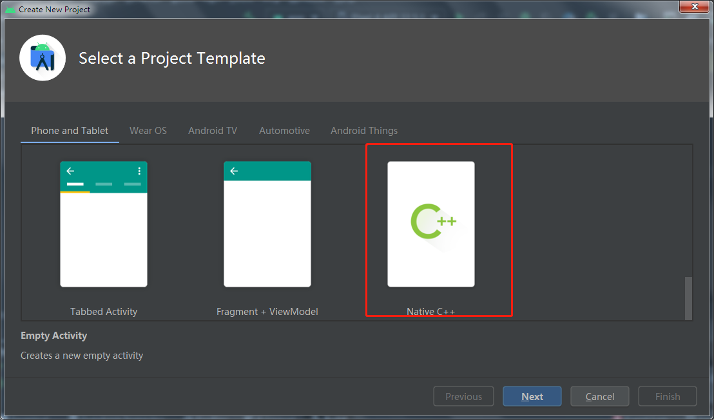
Task: Click the Finish button
Action: [668, 396]
